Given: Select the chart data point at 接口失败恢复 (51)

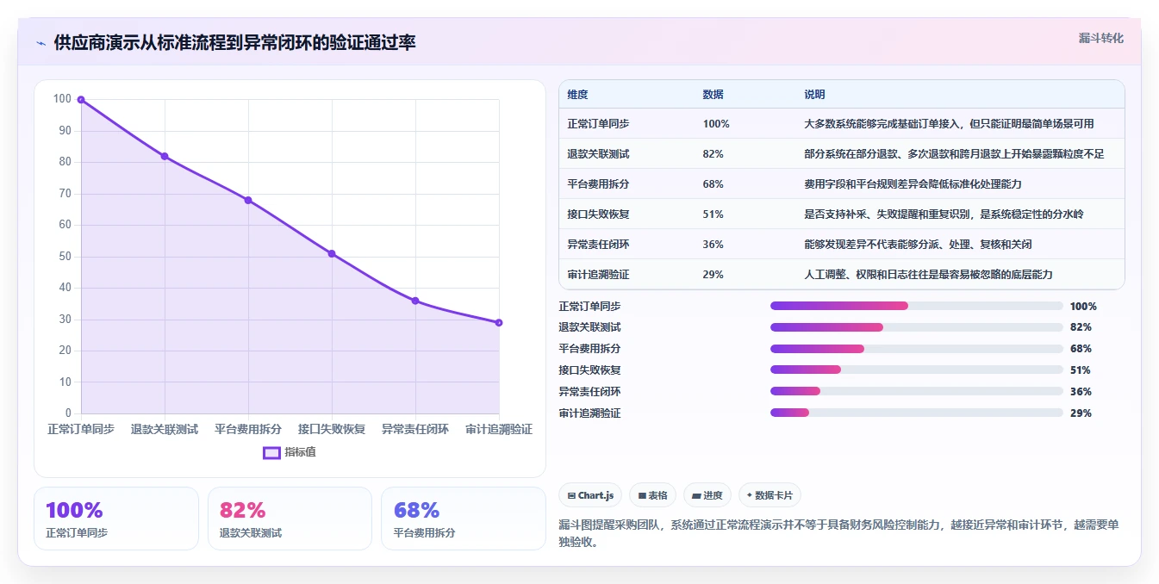Looking at the screenshot, I should click(332, 253).
